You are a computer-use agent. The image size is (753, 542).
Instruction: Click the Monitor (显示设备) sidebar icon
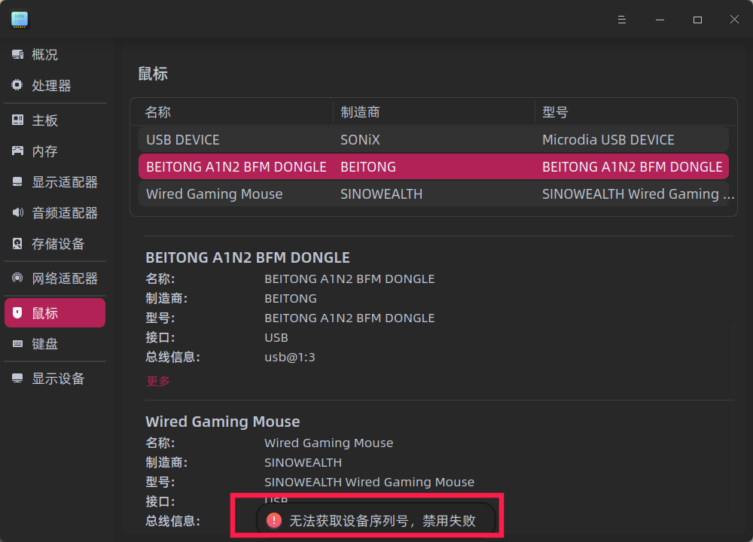pyautogui.click(x=17, y=379)
